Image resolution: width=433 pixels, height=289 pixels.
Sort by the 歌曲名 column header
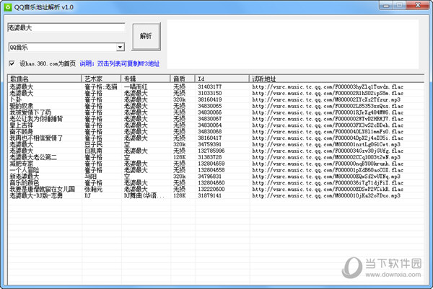pyautogui.click(x=45, y=79)
